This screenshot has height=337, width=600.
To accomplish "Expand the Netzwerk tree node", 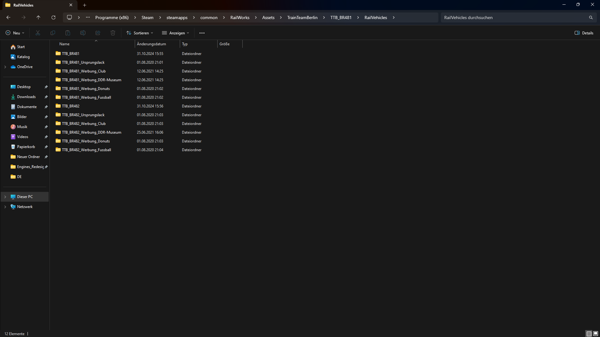I will pos(5,207).
